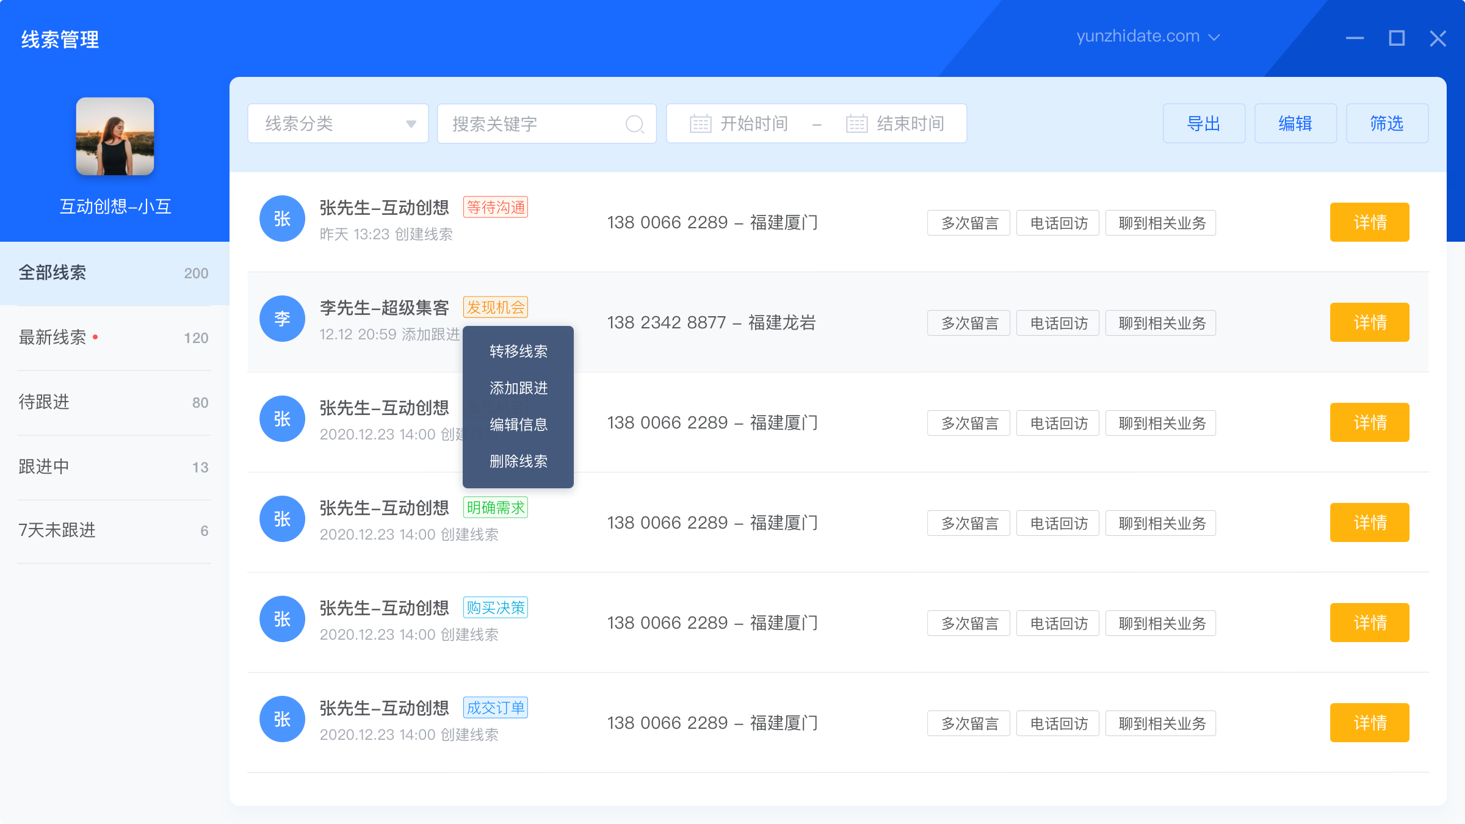Open the 7天未跟进 sidebar category

pyautogui.click(x=115, y=530)
